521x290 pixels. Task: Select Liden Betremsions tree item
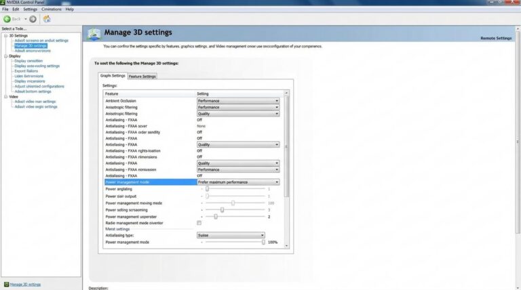(29, 76)
